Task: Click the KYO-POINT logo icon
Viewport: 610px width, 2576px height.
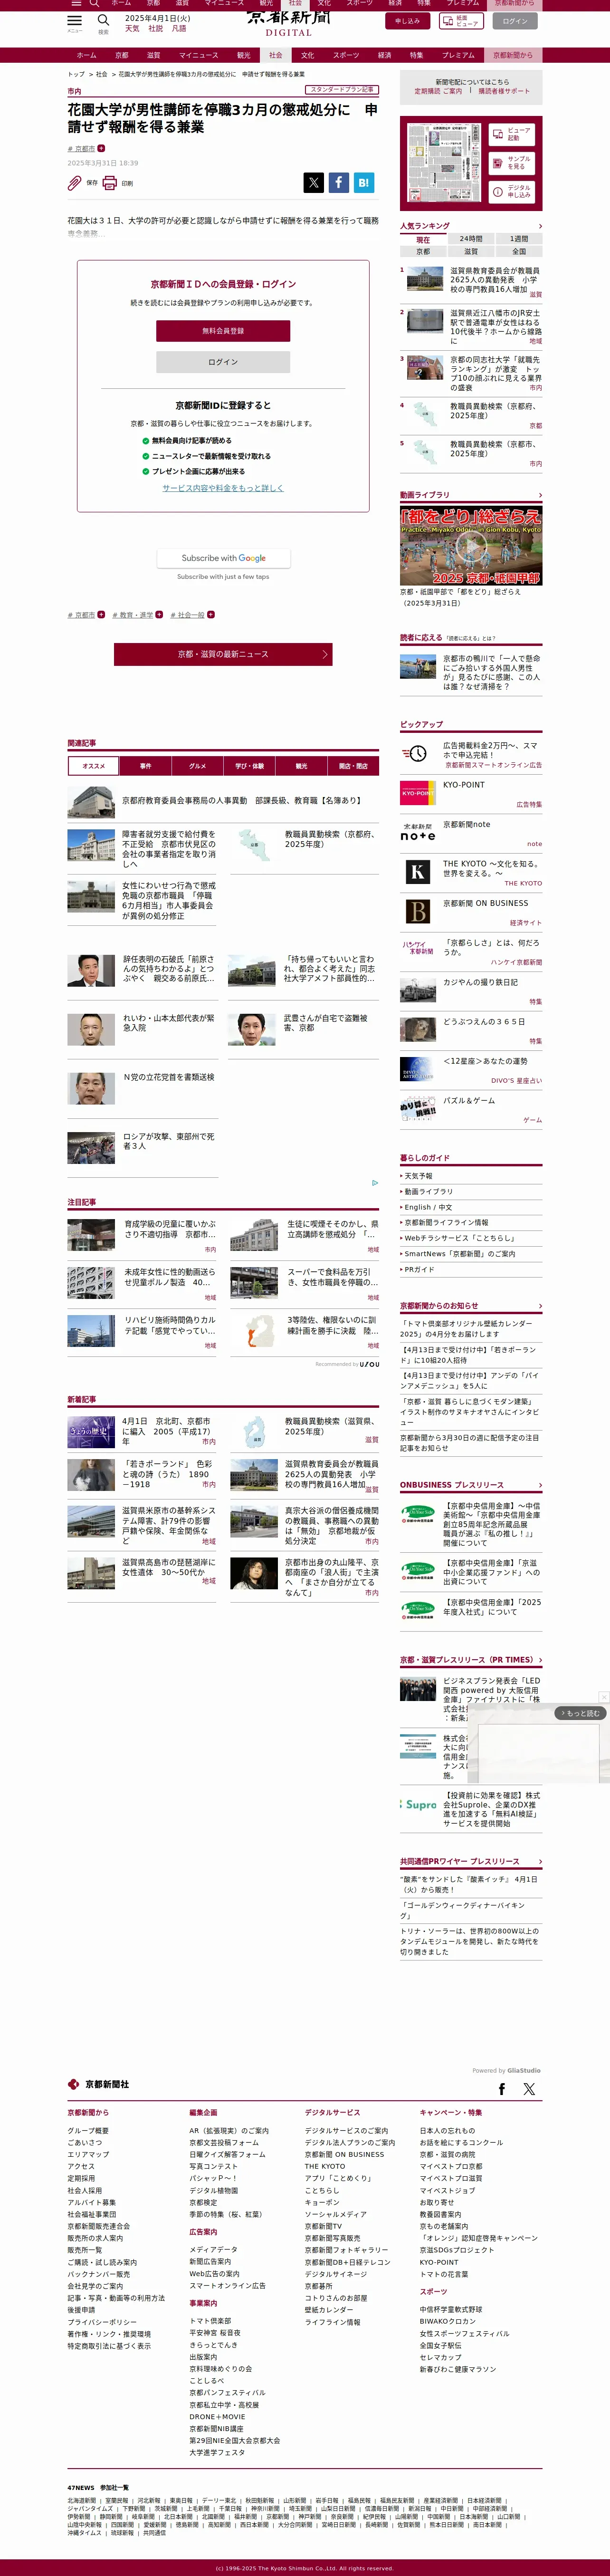Action: tap(417, 793)
